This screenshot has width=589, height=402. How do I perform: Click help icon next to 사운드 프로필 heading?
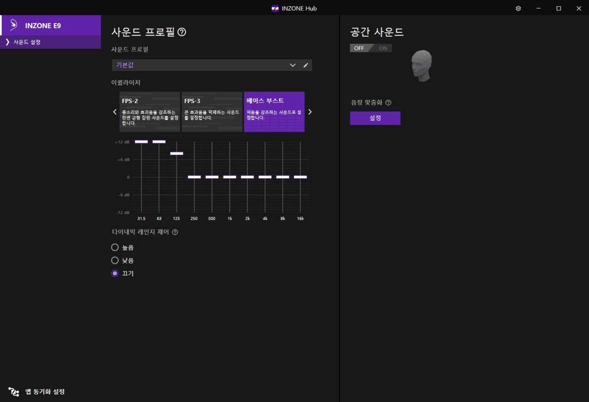coord(182,32)
